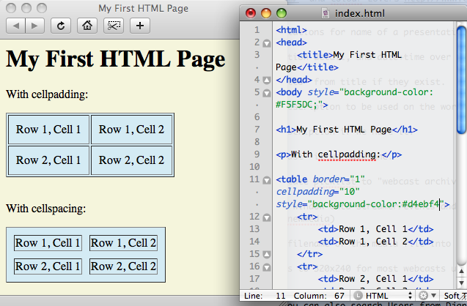Screen dimensions: 467x306
Task: Zoom the index.html editor window
Action: tap(282, 13)
